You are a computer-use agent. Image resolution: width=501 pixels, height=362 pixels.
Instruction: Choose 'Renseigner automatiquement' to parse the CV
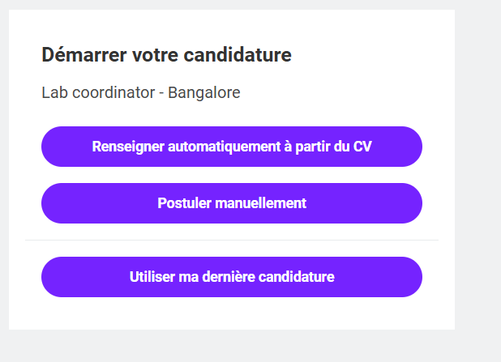click(232, 147)
